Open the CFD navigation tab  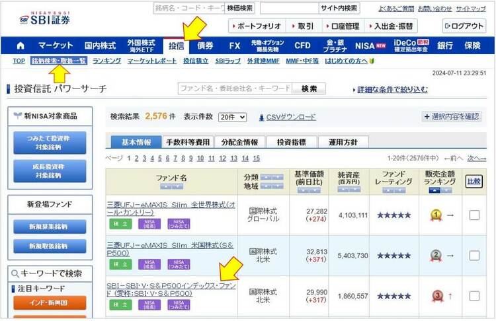coord(302,46)
